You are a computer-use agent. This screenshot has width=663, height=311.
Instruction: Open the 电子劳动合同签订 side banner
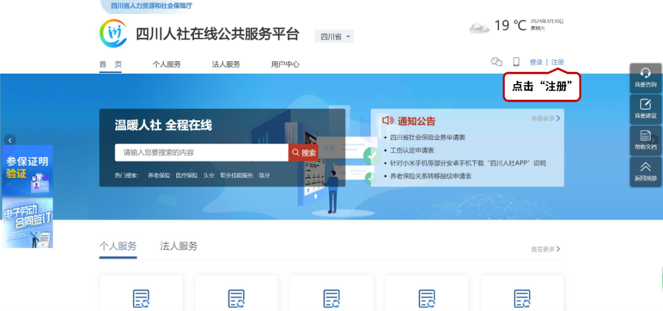(28, 223)
